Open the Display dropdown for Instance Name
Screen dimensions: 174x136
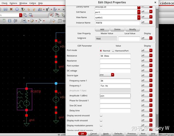147,22
